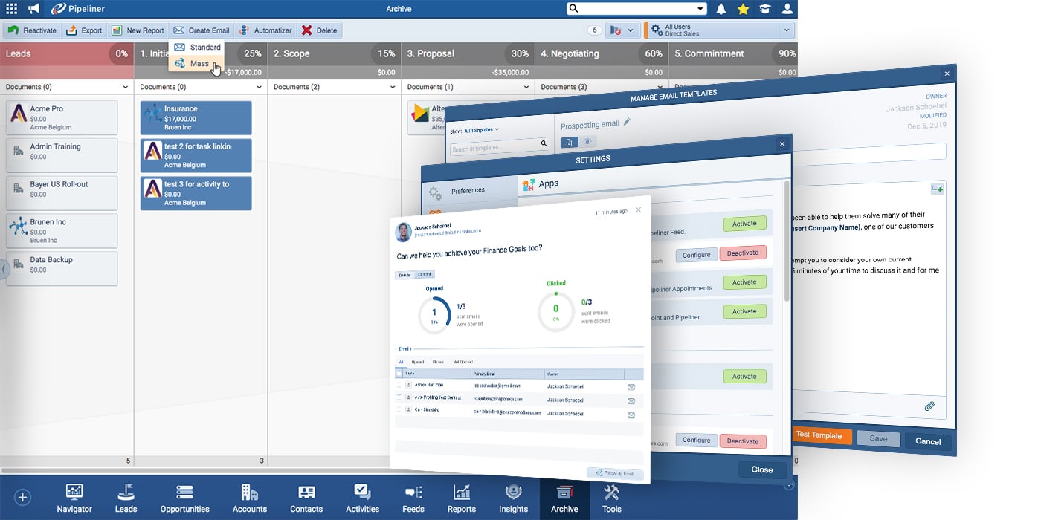The height and width of the screenshot is (520, 1041).
Task: Select all emails with the header checkbox
Action: point(397,373)
